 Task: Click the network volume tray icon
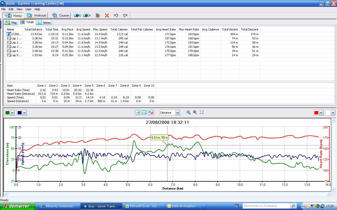coord(313,206)
